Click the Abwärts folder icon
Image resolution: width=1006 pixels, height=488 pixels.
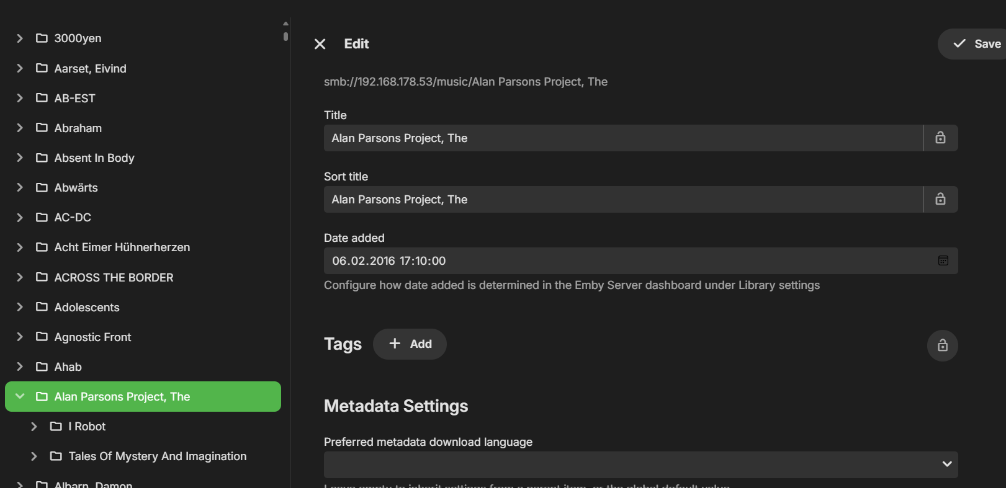point(42,187)
